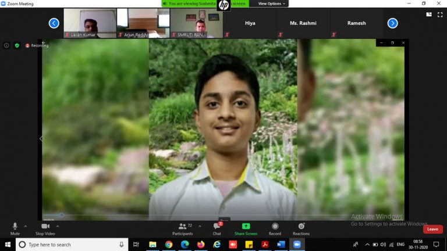The width and height of the screenshot is (447, 251).
Task: Open File Explorer from taskbar
Action: coord(152,245)
